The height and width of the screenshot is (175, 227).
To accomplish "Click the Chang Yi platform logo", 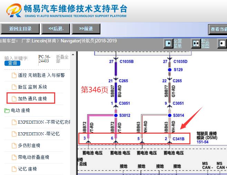I will (67, 10).
